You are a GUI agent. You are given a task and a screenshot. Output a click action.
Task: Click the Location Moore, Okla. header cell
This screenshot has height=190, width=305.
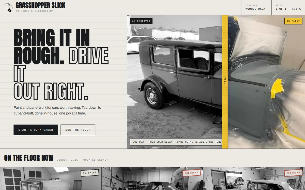(256, 7)
